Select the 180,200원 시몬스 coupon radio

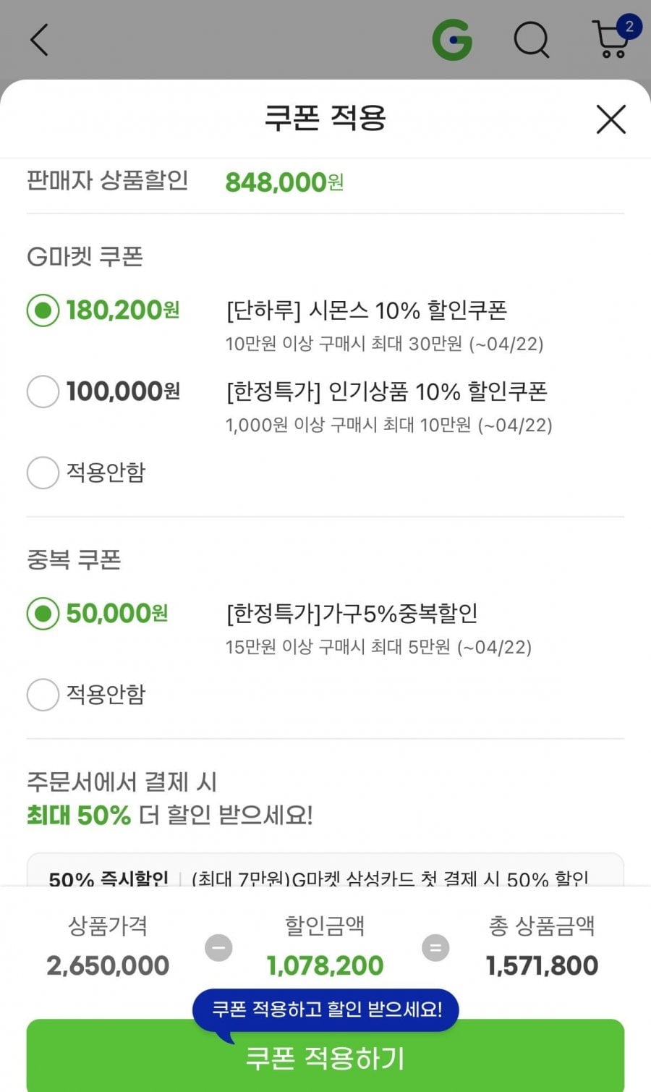43,311
